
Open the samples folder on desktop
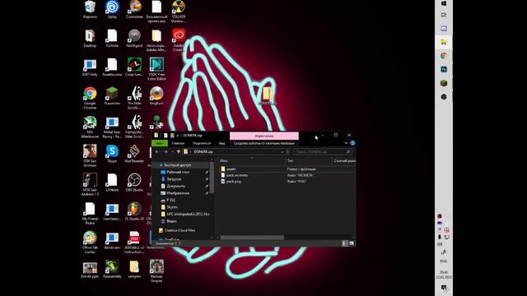(134, 269)
